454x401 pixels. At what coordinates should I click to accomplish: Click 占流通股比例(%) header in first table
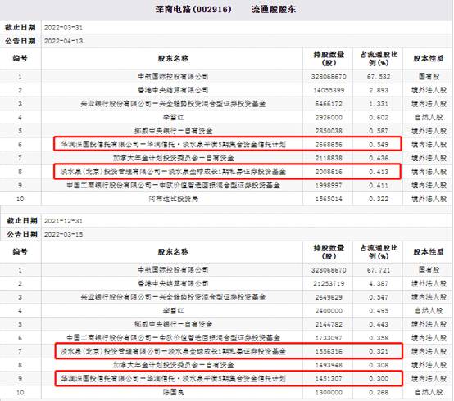pos(379,58)
